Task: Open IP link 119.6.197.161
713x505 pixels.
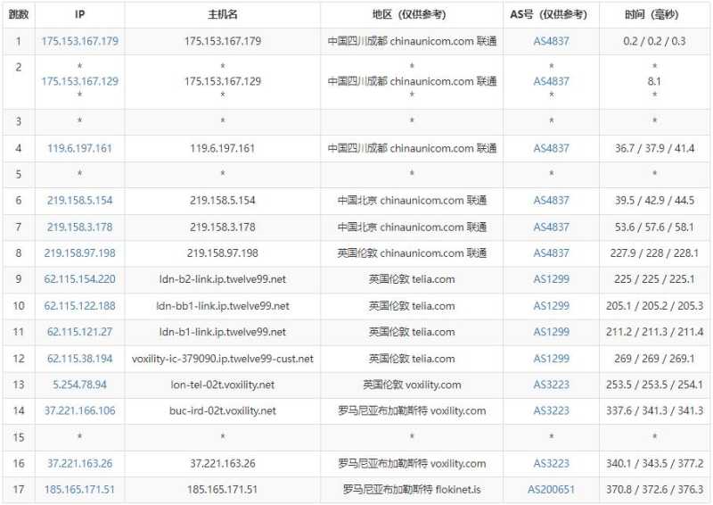Action: pos(79,148)
